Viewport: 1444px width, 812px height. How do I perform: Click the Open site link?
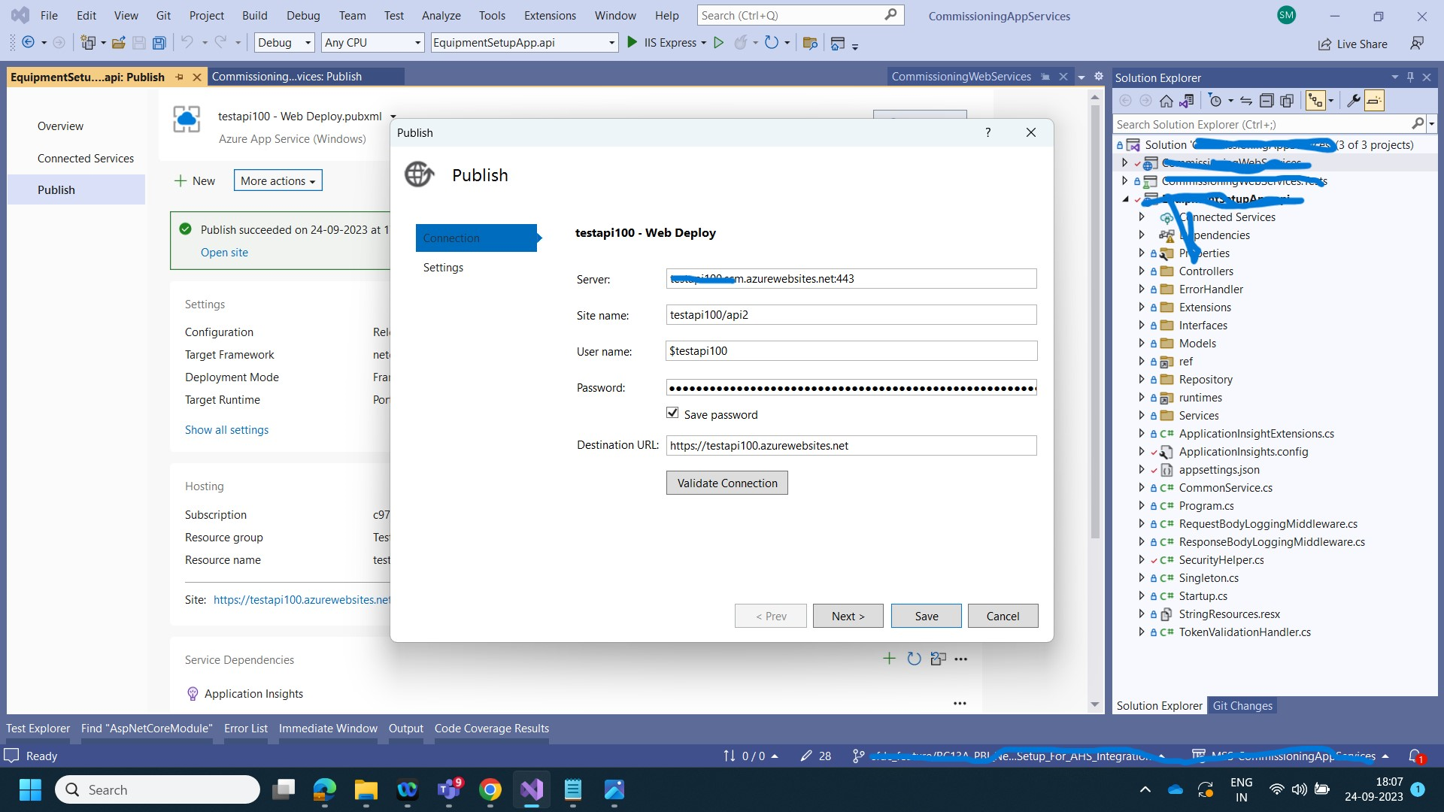pyautogui.click(x=224, y=252)
